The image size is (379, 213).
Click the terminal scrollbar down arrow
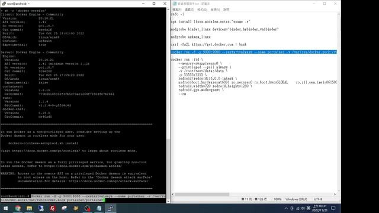[168, 201]
